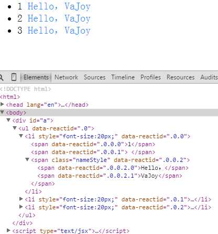Expand the head lang="en" node

click(2, 105)
